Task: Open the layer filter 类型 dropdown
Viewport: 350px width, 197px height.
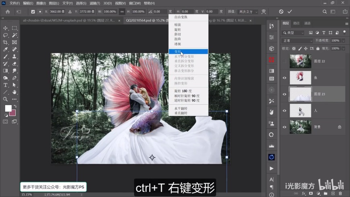Action: click(293, 33)
